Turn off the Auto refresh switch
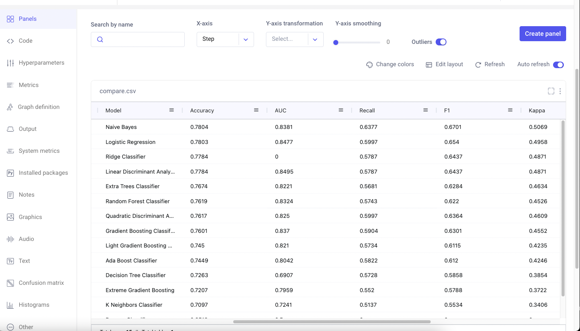 (558, 65)
